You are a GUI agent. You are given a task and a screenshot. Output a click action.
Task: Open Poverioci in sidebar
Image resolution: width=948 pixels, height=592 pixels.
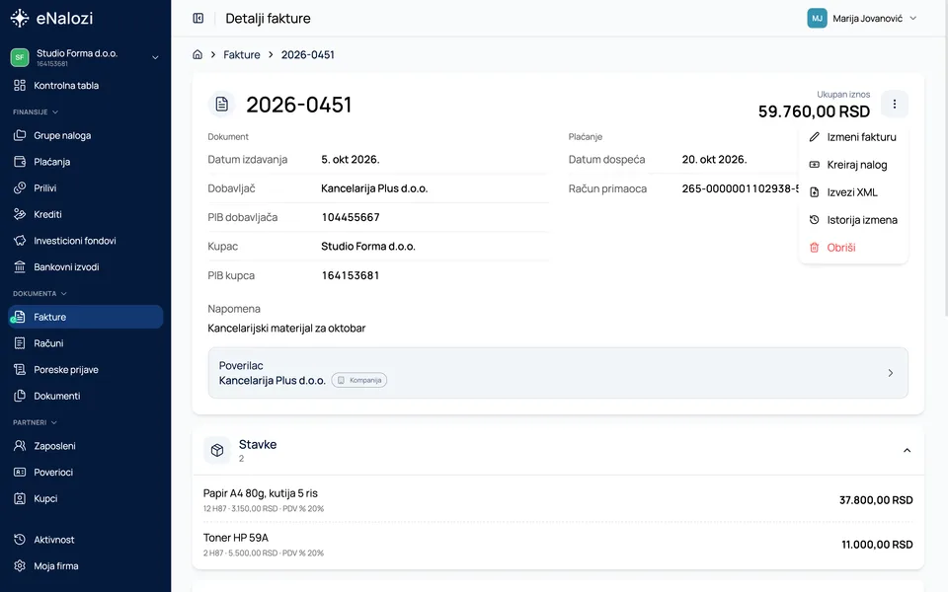point(85,473)
